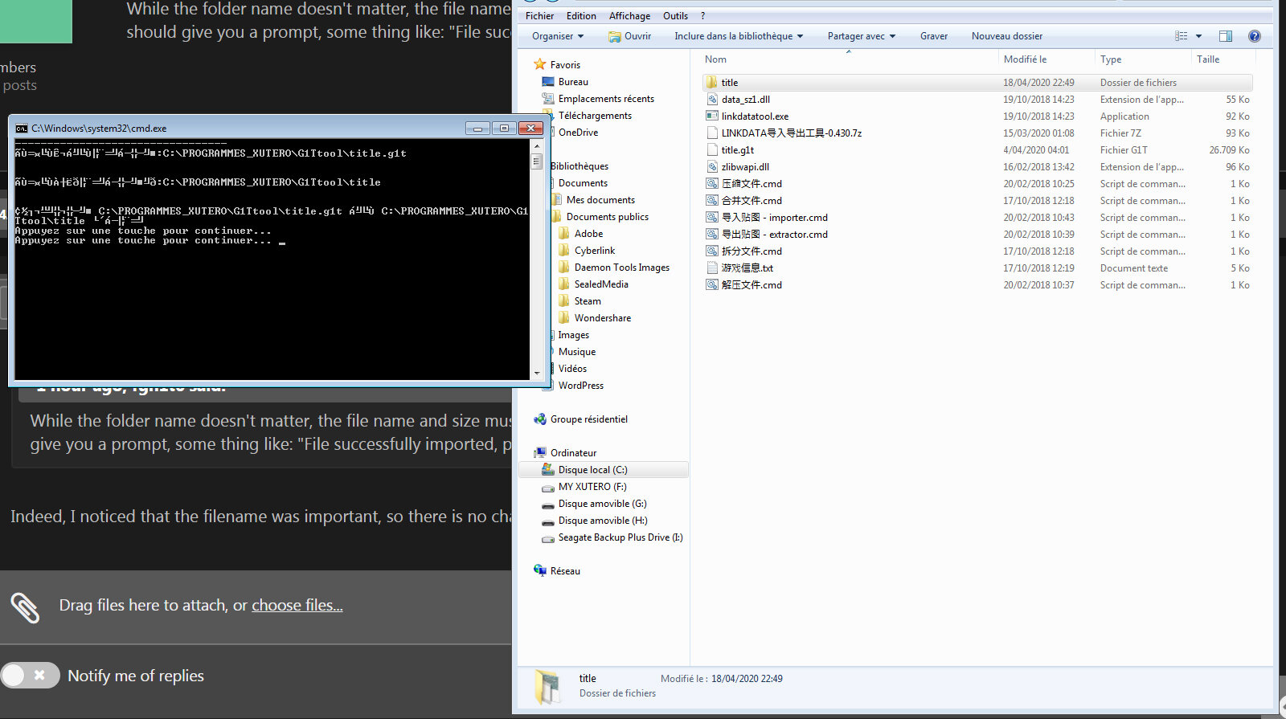Click the paperclip attach icon

(25, 607)
